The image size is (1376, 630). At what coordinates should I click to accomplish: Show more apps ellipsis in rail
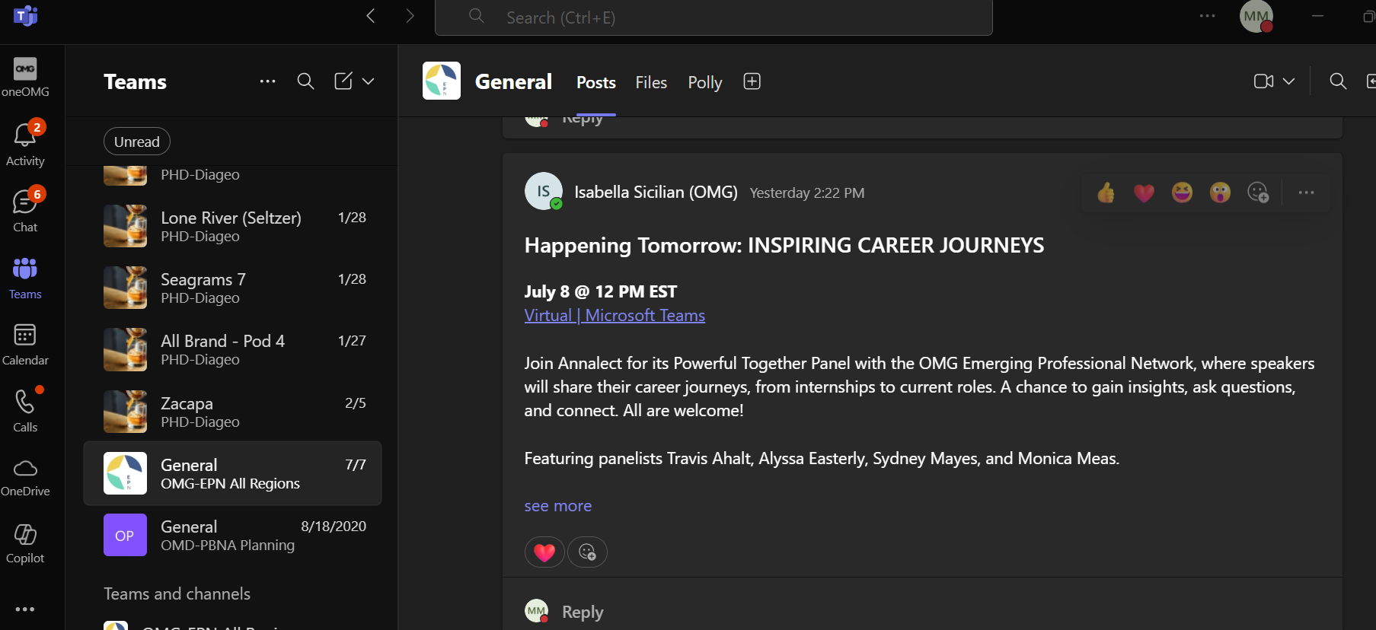[25, 609]
